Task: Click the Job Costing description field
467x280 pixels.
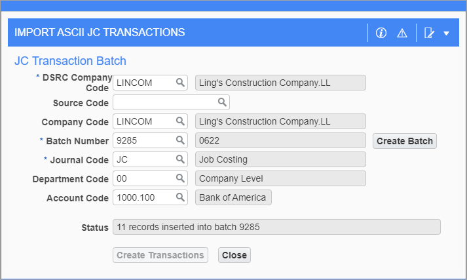Action: pyautogui.click(x=280, y=159)
